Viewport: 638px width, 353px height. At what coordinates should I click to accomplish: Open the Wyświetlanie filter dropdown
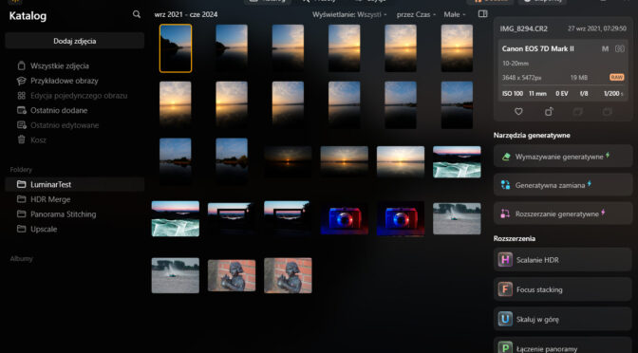[x=349, y=14]
